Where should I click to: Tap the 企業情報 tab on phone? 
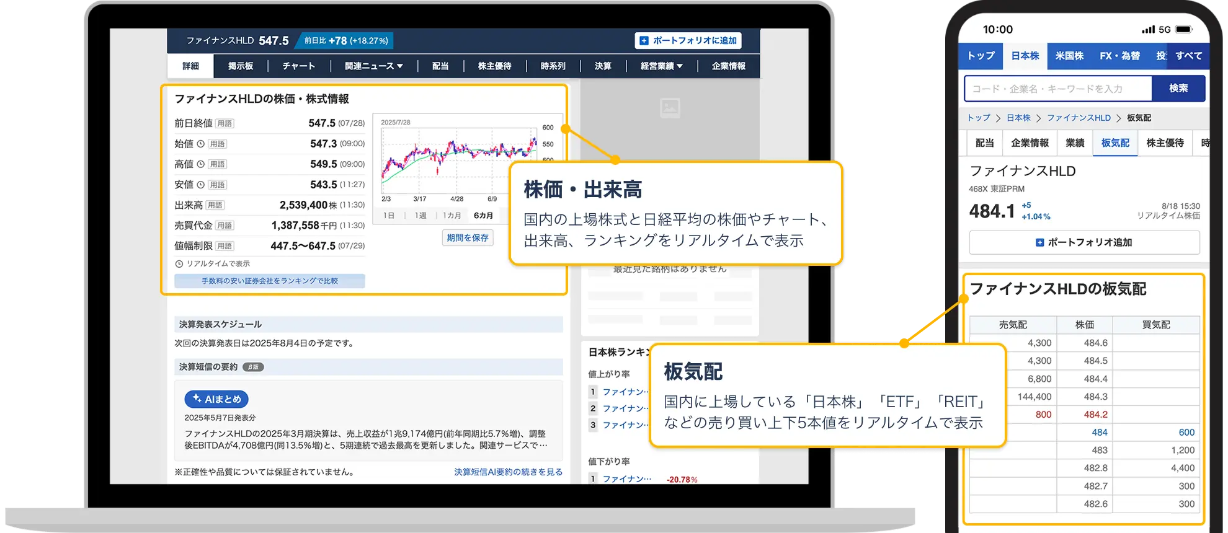(x=1030, y=143)
